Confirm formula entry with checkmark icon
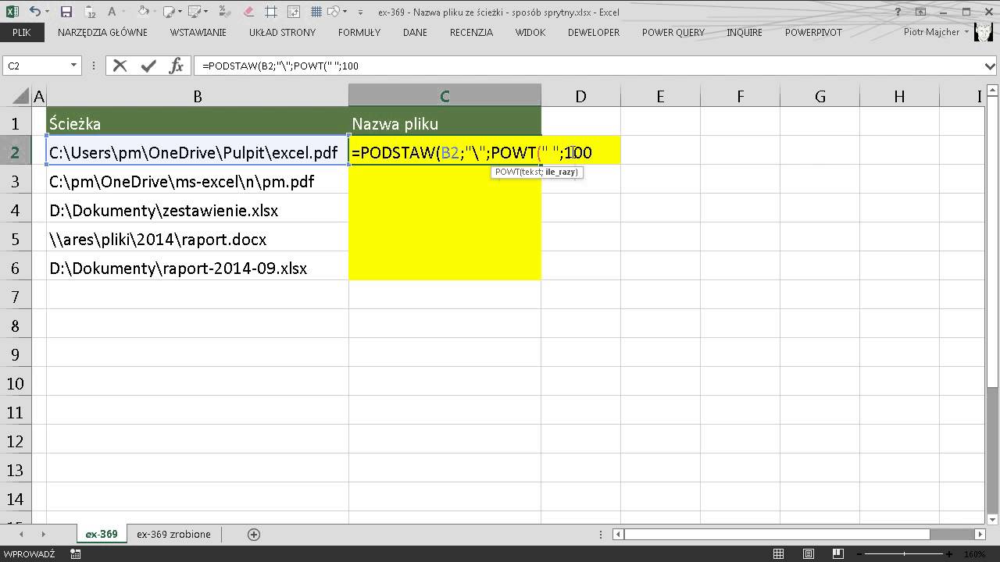The image size is (1000, 562). coord(148,66)
